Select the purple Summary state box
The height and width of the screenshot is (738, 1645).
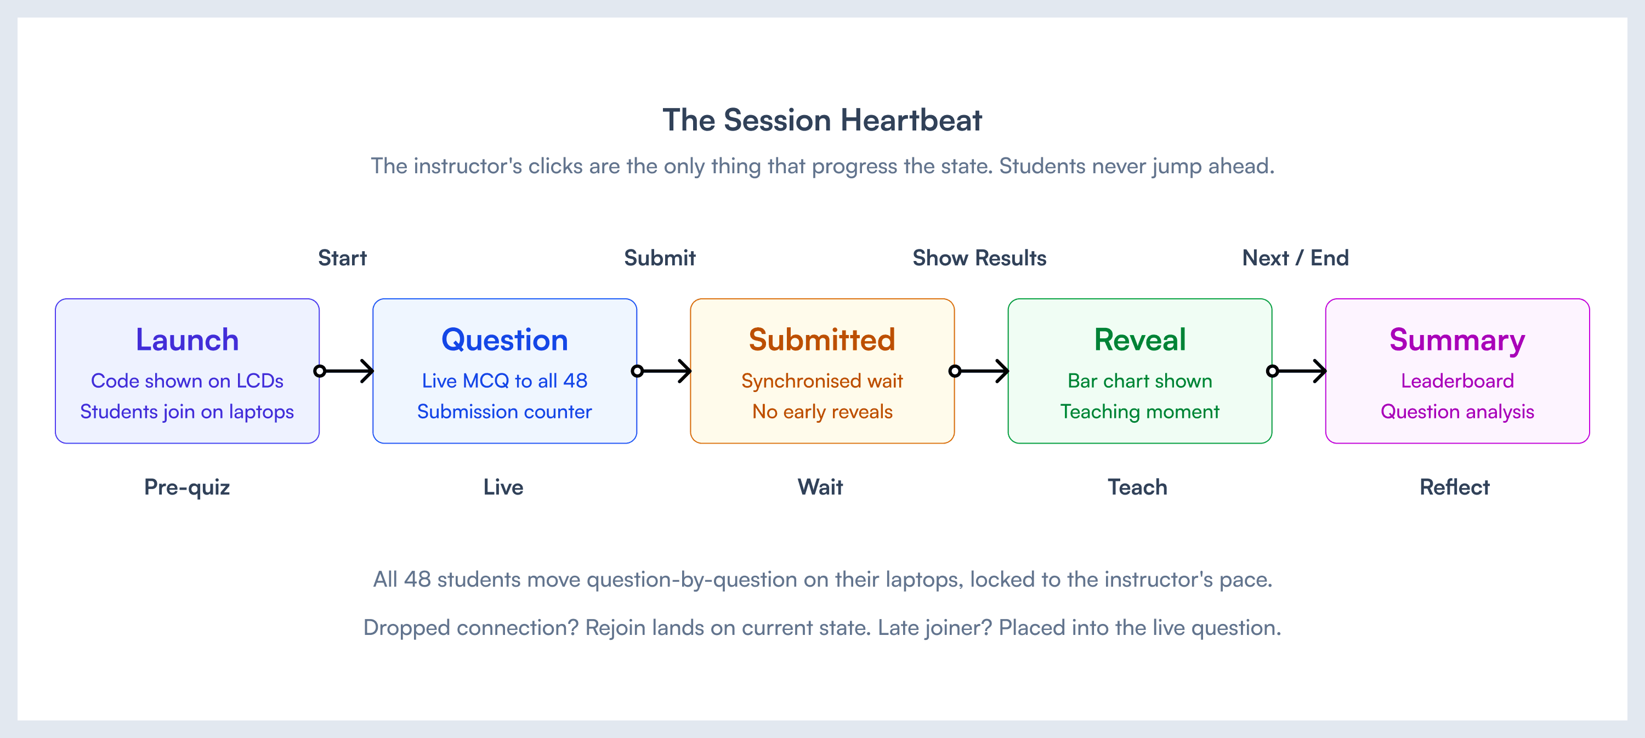click(1457, 371)
